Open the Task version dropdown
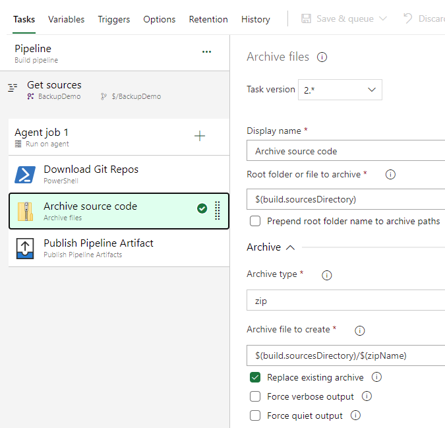Image resolution: width=445 pixels, height=428 pixels. [340, 90]
